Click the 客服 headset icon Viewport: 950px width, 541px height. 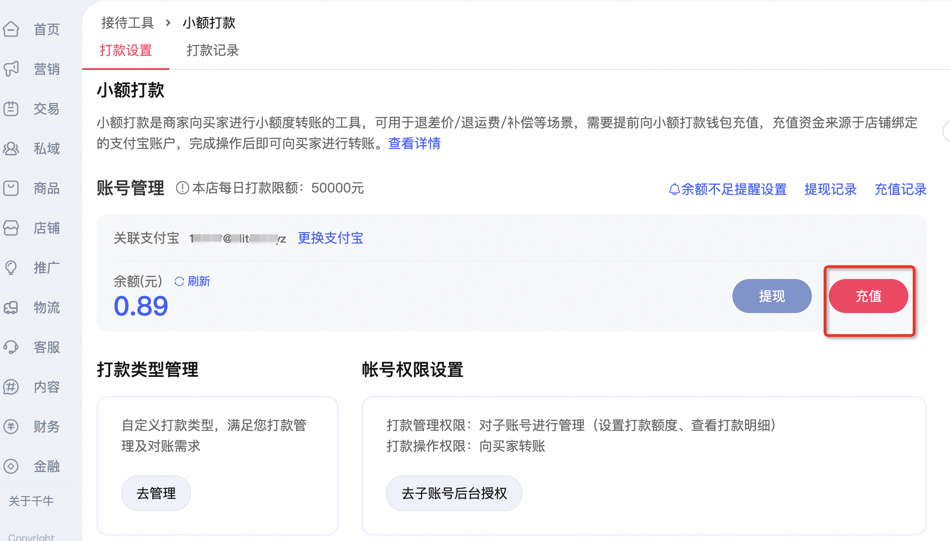(11, 347)
